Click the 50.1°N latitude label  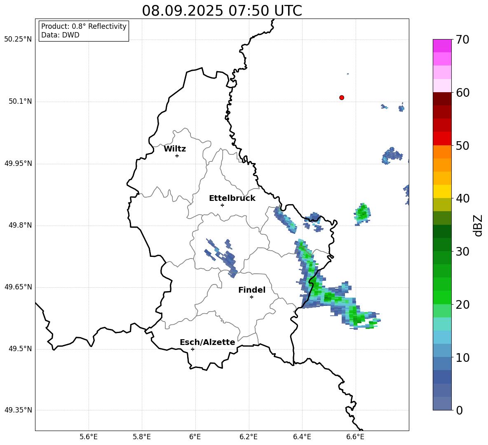tap(20, 102)
